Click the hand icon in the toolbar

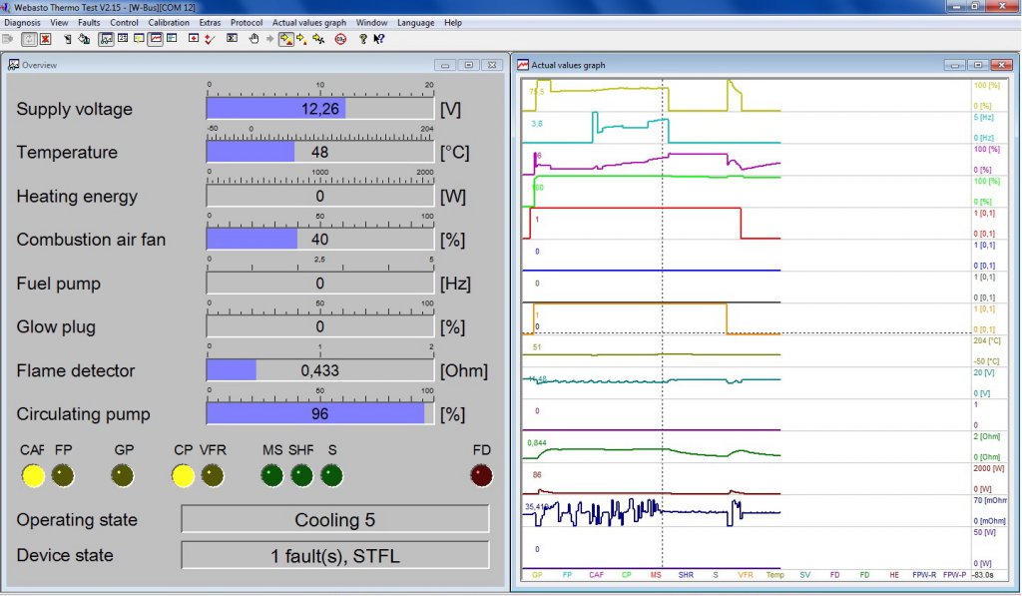(254, 39)
